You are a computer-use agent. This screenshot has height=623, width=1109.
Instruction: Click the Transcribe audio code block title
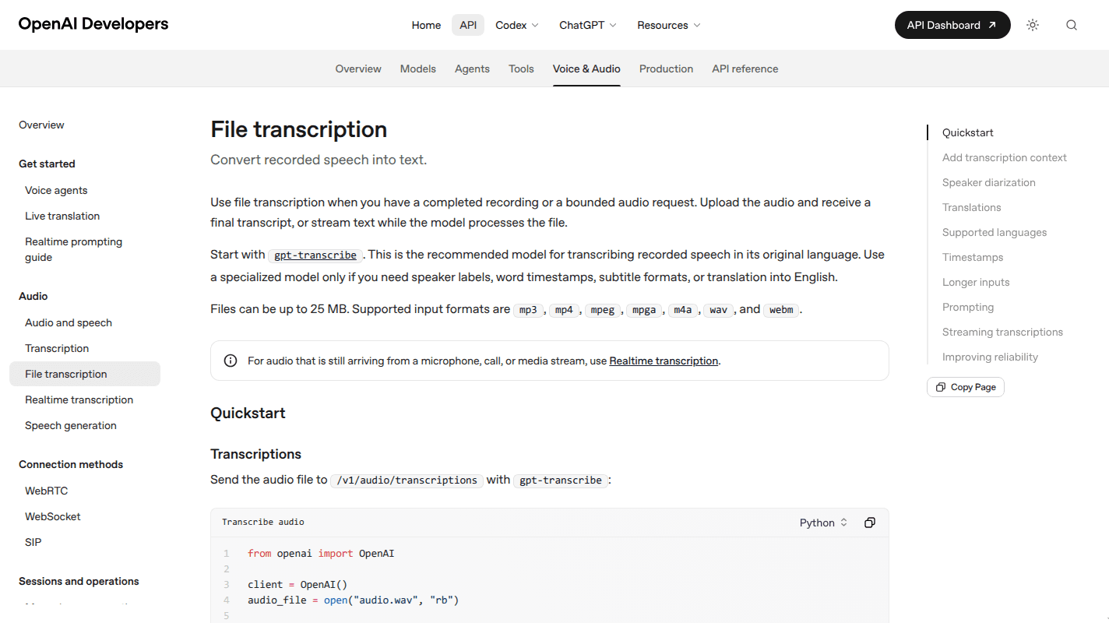pos(263,522)
